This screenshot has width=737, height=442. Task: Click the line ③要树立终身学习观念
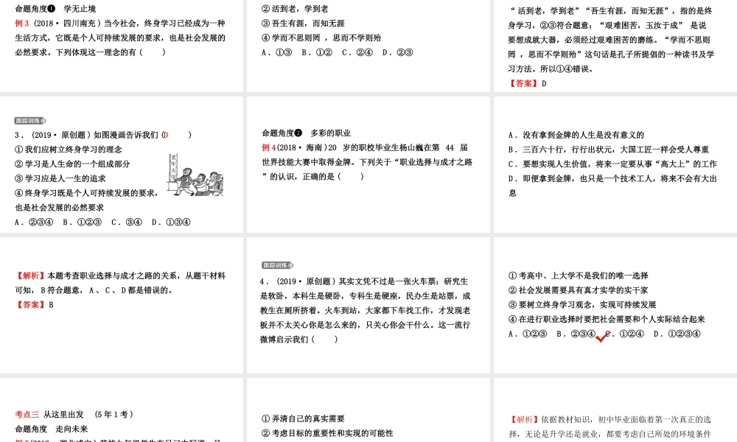tap(582, 305)
